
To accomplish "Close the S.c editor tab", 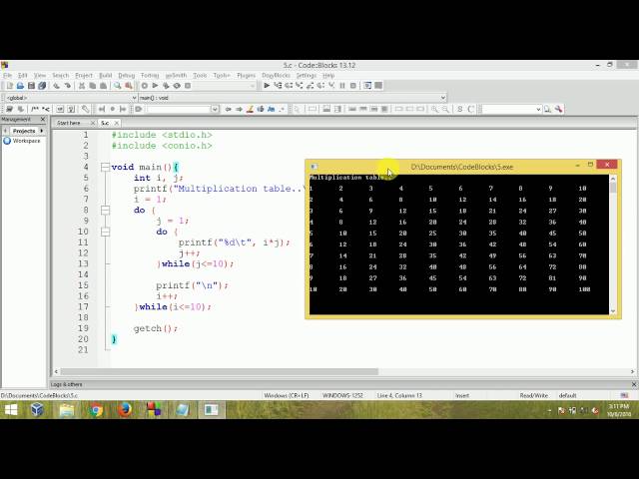I will click(117, 123).
